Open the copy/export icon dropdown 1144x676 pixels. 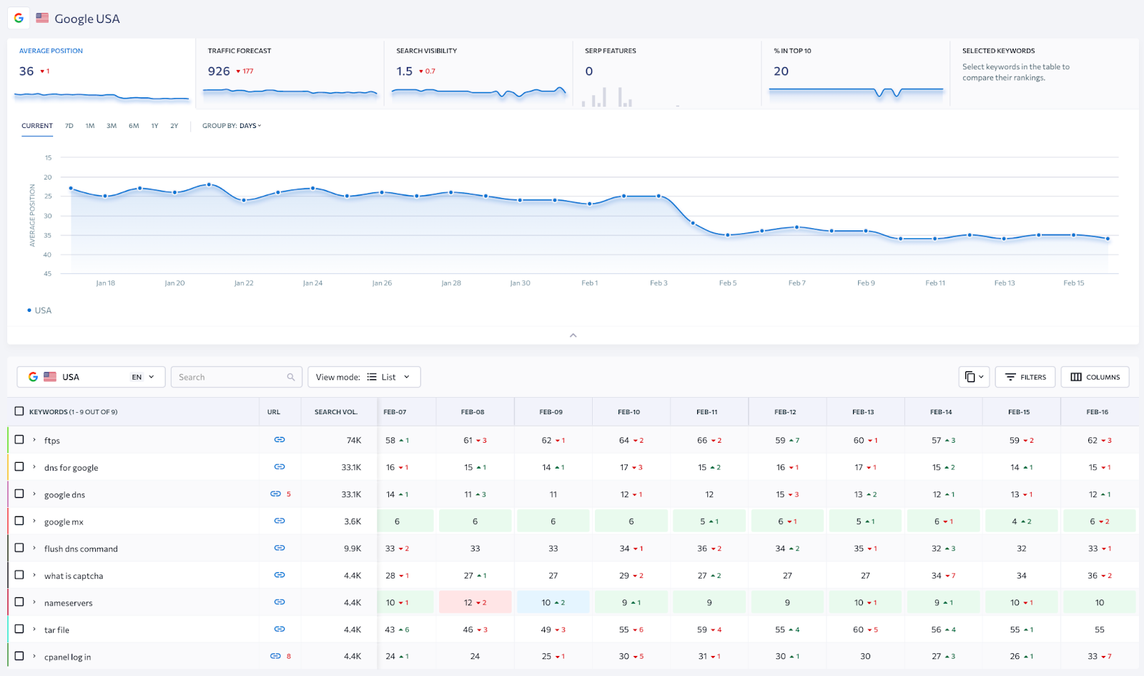[974, 377]
